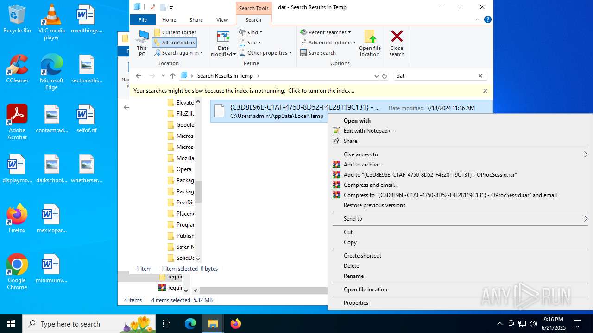Image resolution: width=593 pixels, height=333 pixels.
Task: Click File Explorer on the taskbar
Action: 213,324
